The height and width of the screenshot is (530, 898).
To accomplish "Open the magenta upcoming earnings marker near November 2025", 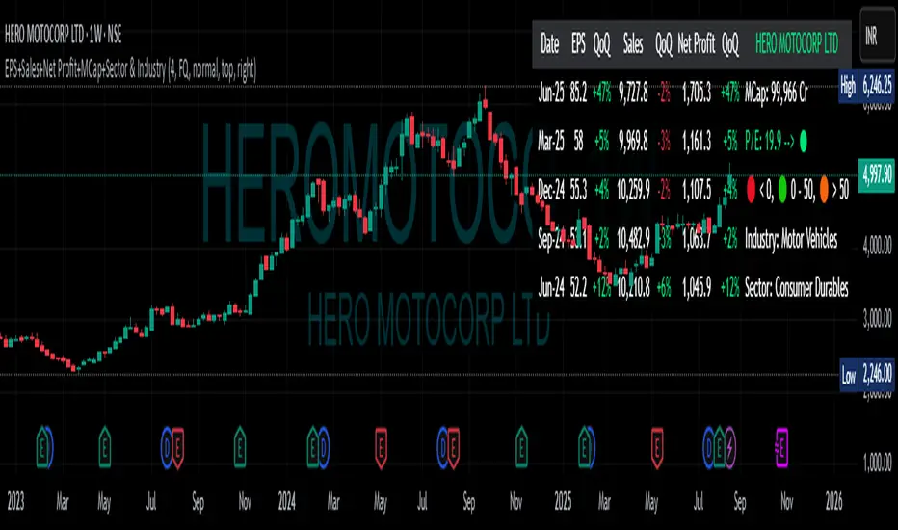I will 781,447.
